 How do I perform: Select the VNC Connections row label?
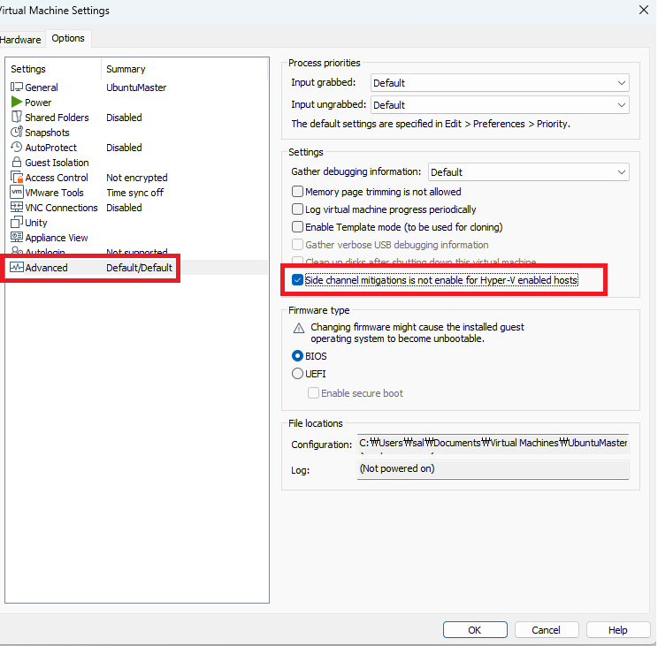click(x=61, y=208)
